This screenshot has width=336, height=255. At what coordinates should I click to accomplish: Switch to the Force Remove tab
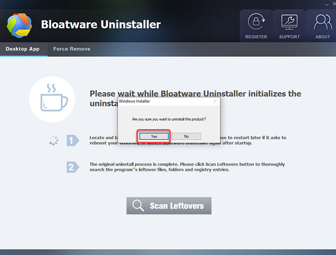pyautogui.click(x=72, y=49)
